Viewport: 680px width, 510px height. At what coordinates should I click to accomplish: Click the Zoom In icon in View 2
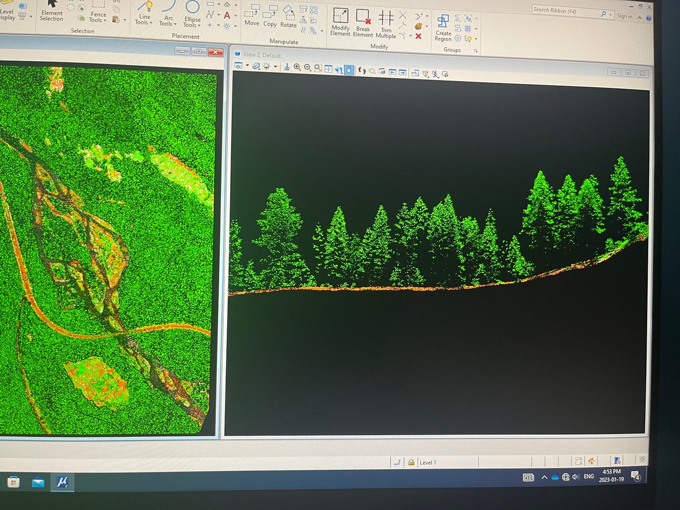297,67
